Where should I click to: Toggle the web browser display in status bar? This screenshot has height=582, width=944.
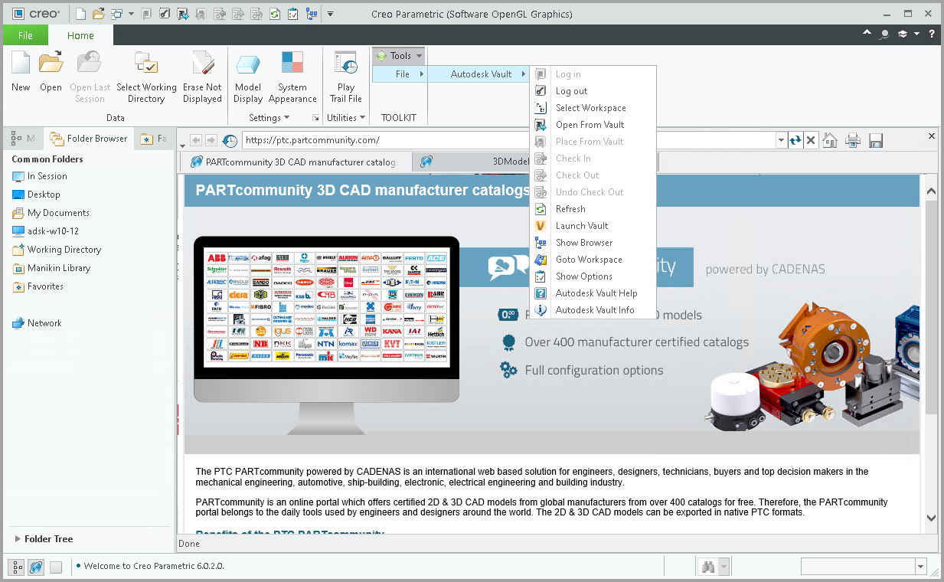[35, 567]
